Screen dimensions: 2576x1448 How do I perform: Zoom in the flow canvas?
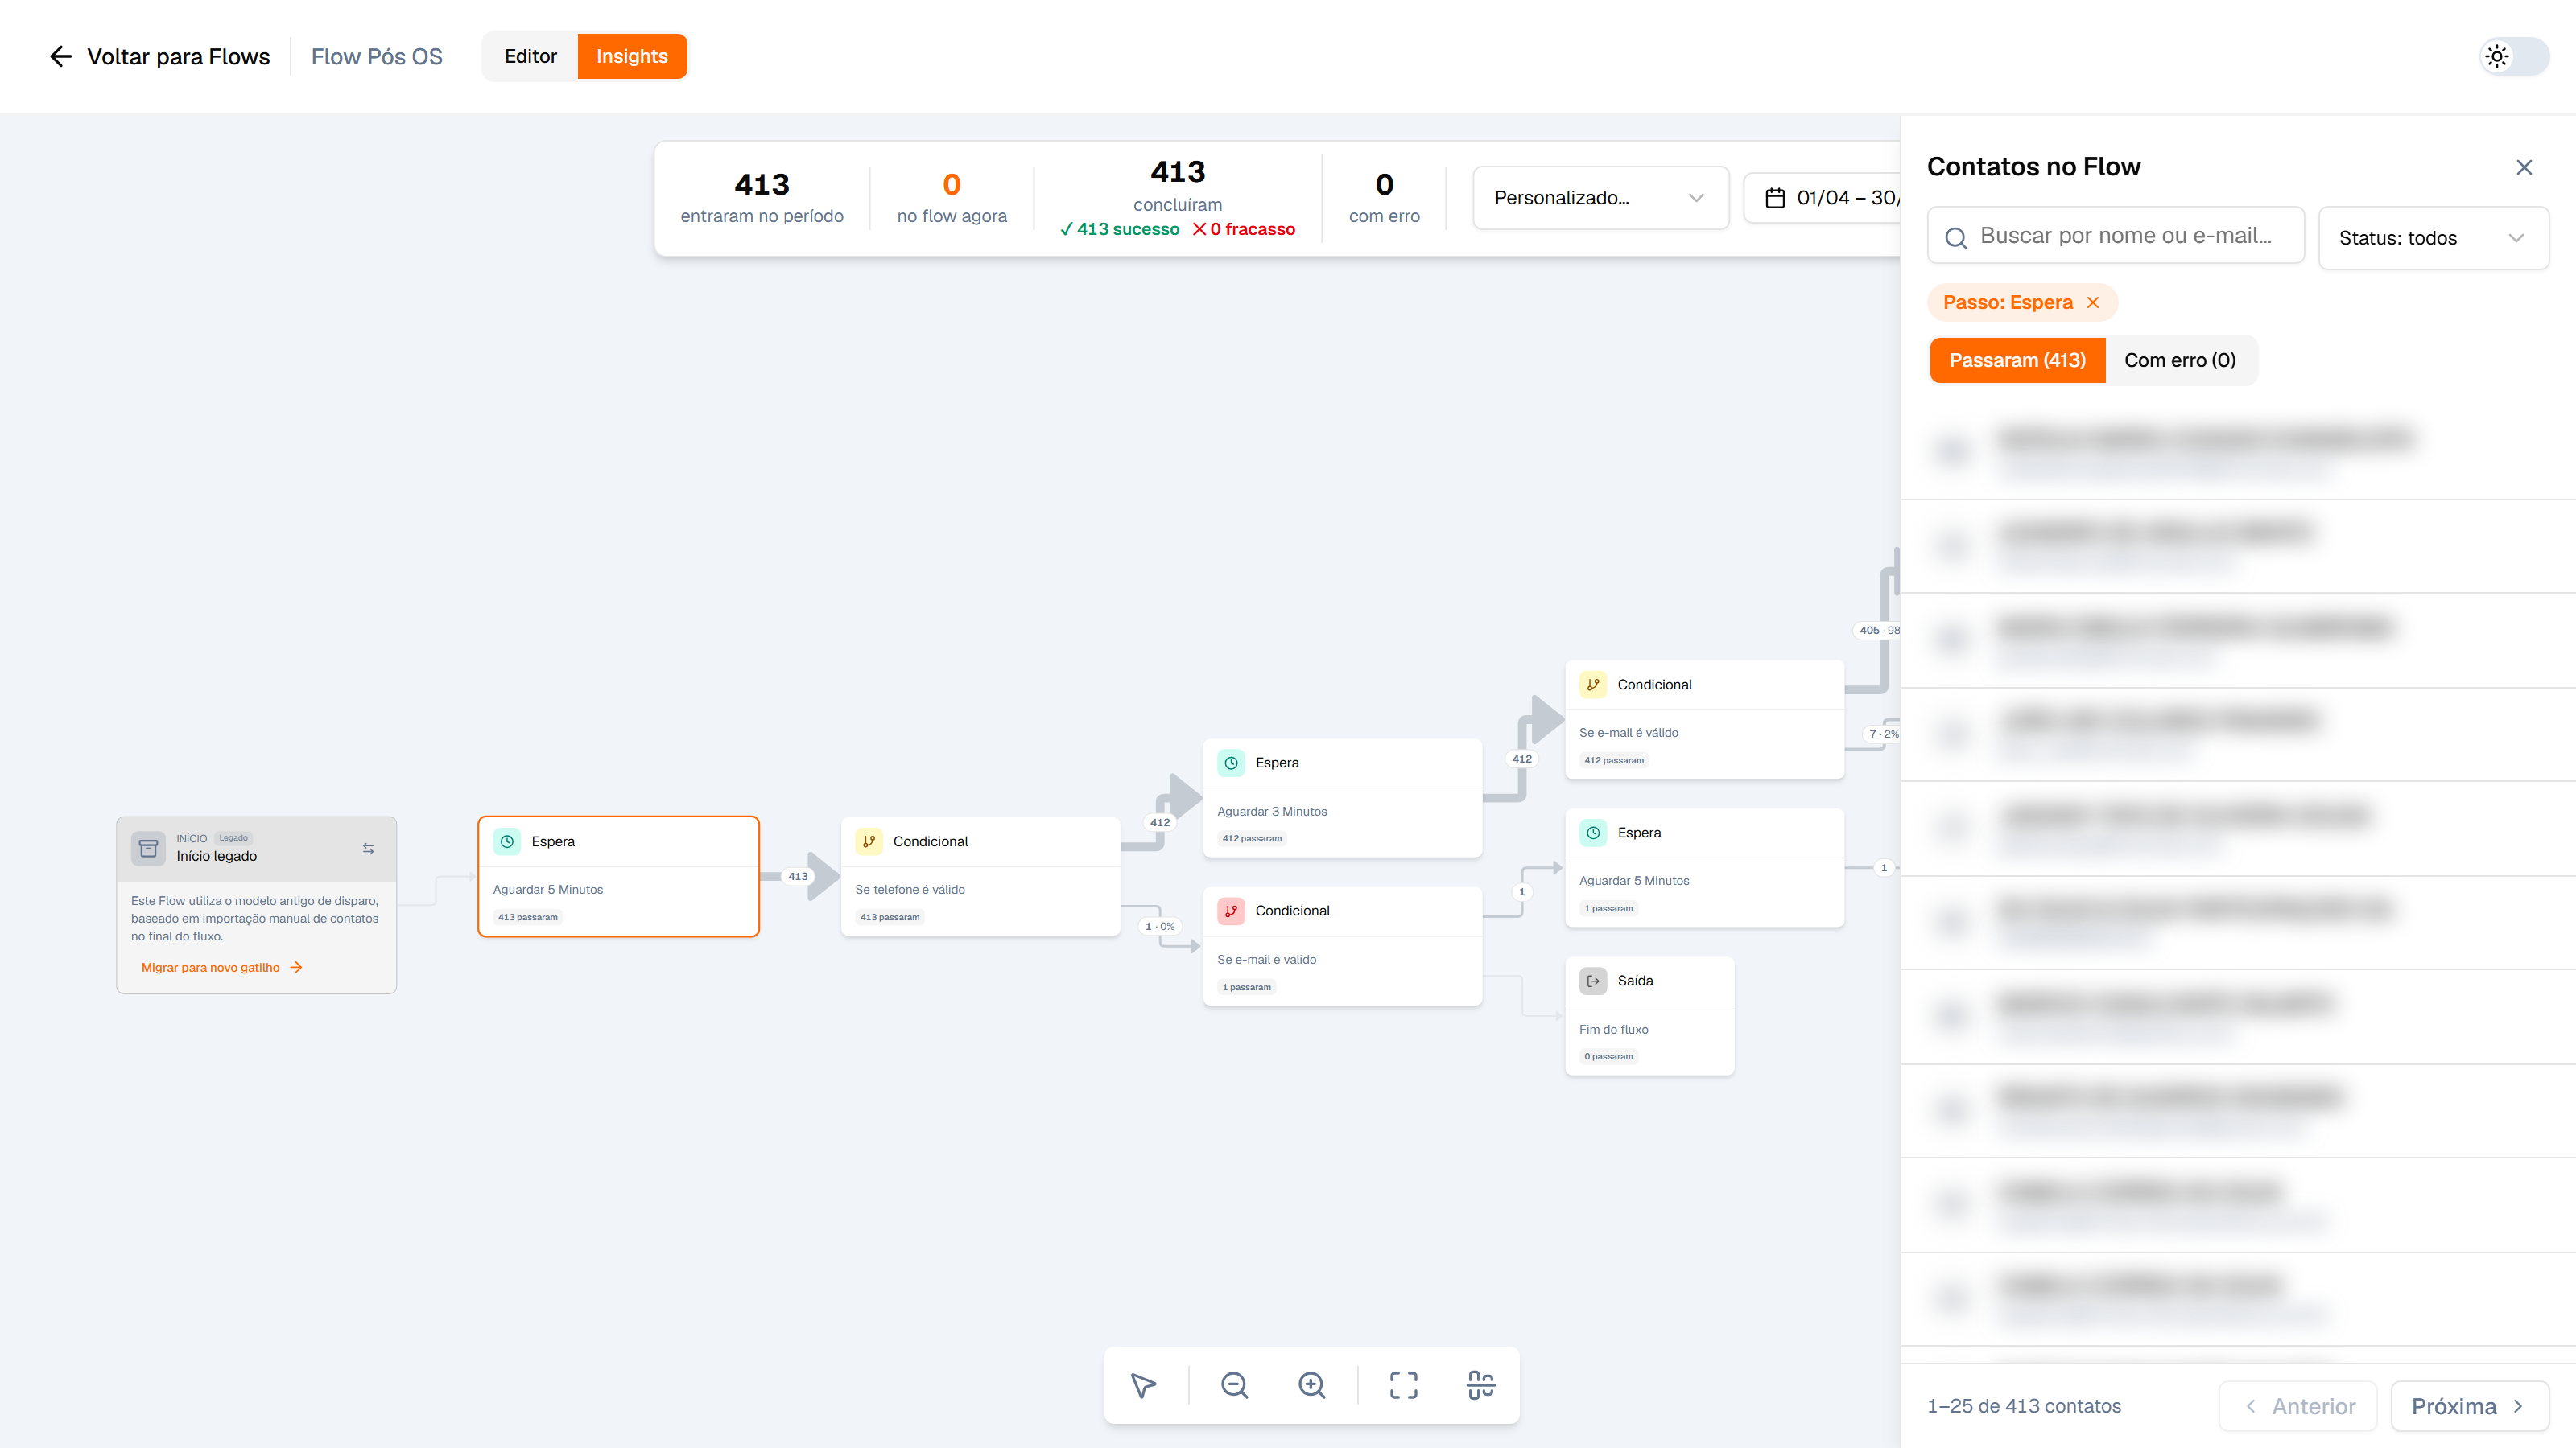click(x=1311, y=1385)
